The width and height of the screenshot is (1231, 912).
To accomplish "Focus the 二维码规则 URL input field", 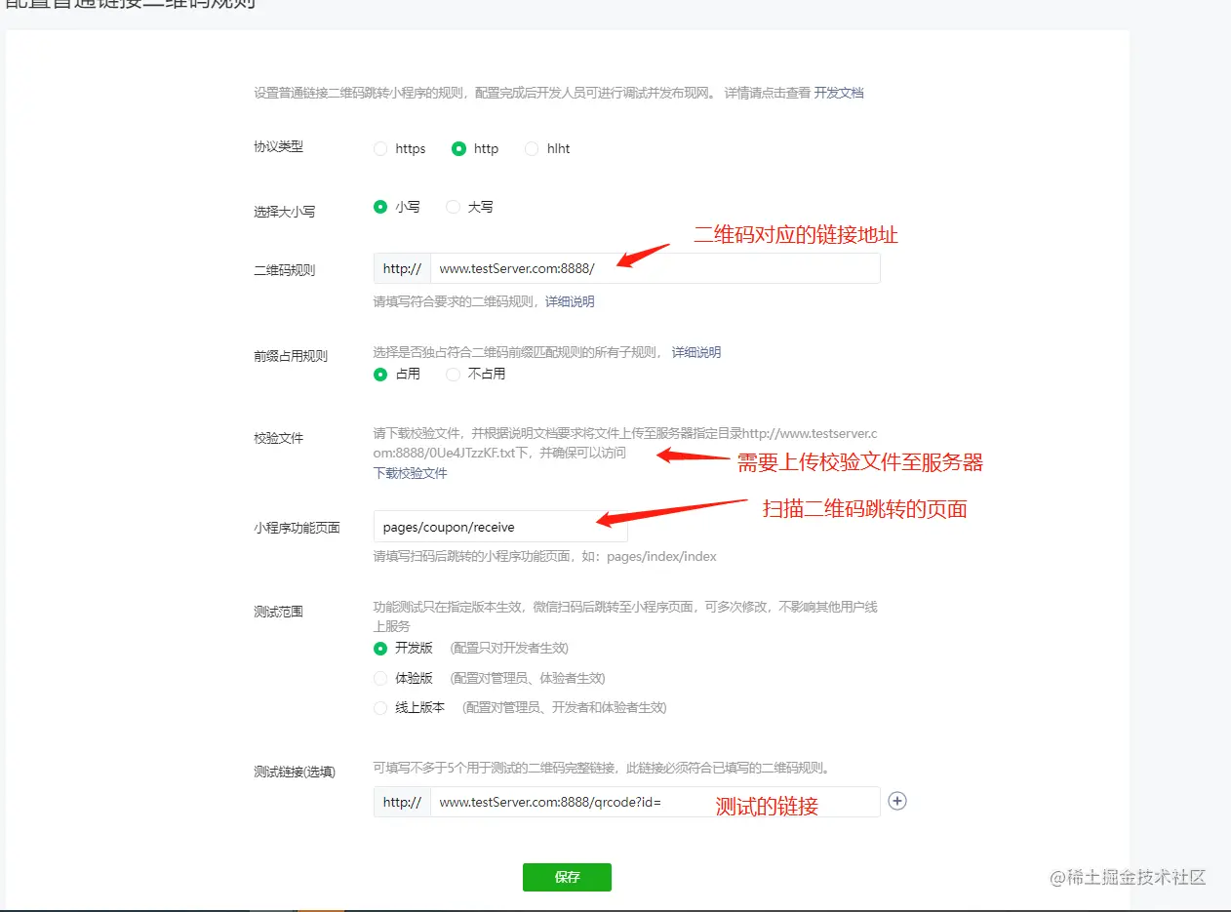I will 655,268.
